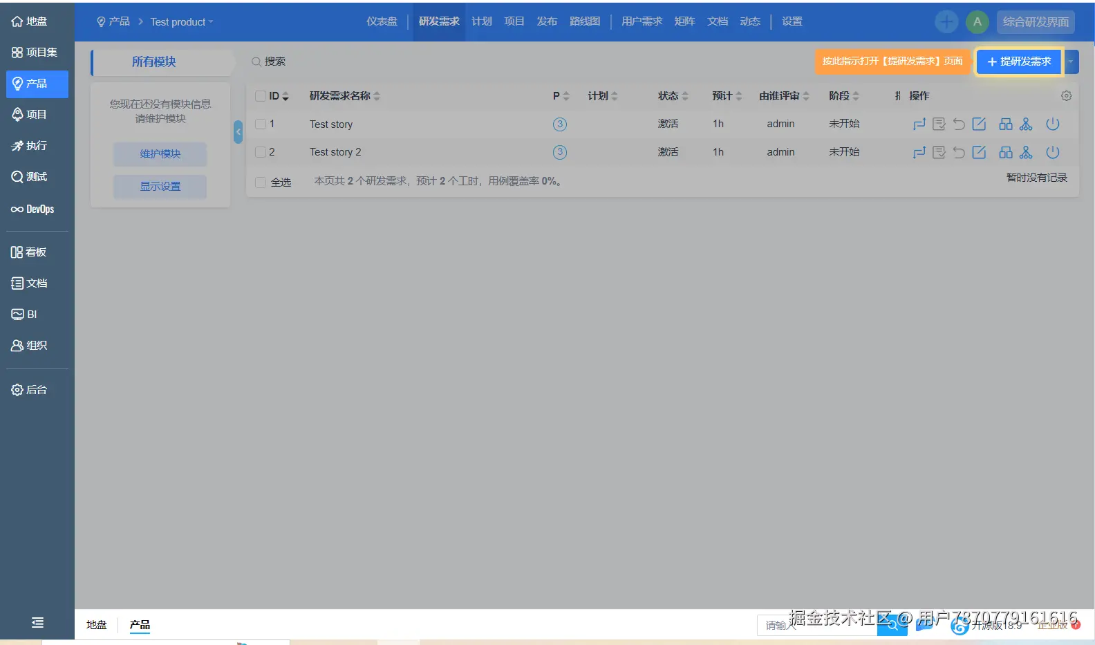Click review icon for Test story 2
Screen dimensions: 1095x645
point(939,153)
